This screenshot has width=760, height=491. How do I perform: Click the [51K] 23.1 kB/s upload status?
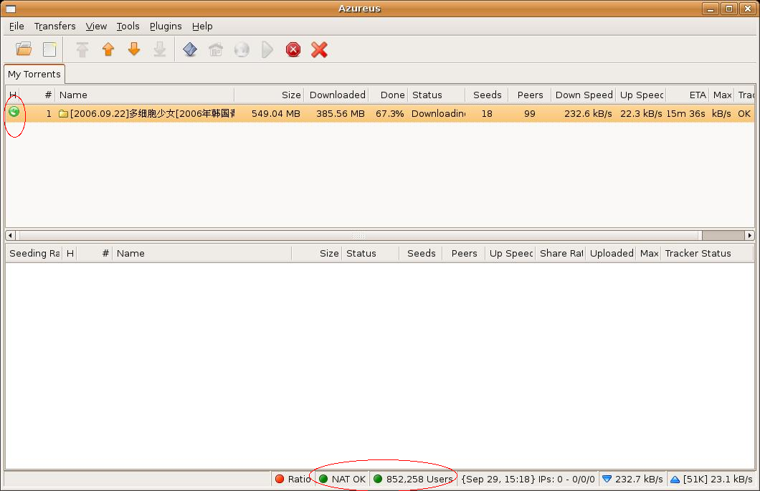tap(718, 480)
